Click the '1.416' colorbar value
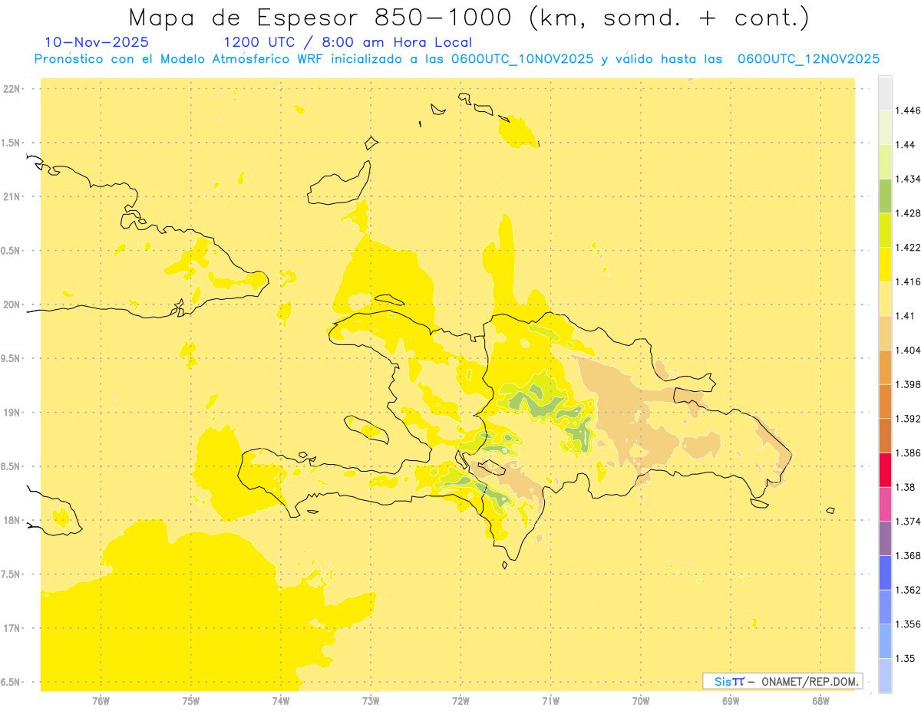921x711 pixels. [907, 281]
